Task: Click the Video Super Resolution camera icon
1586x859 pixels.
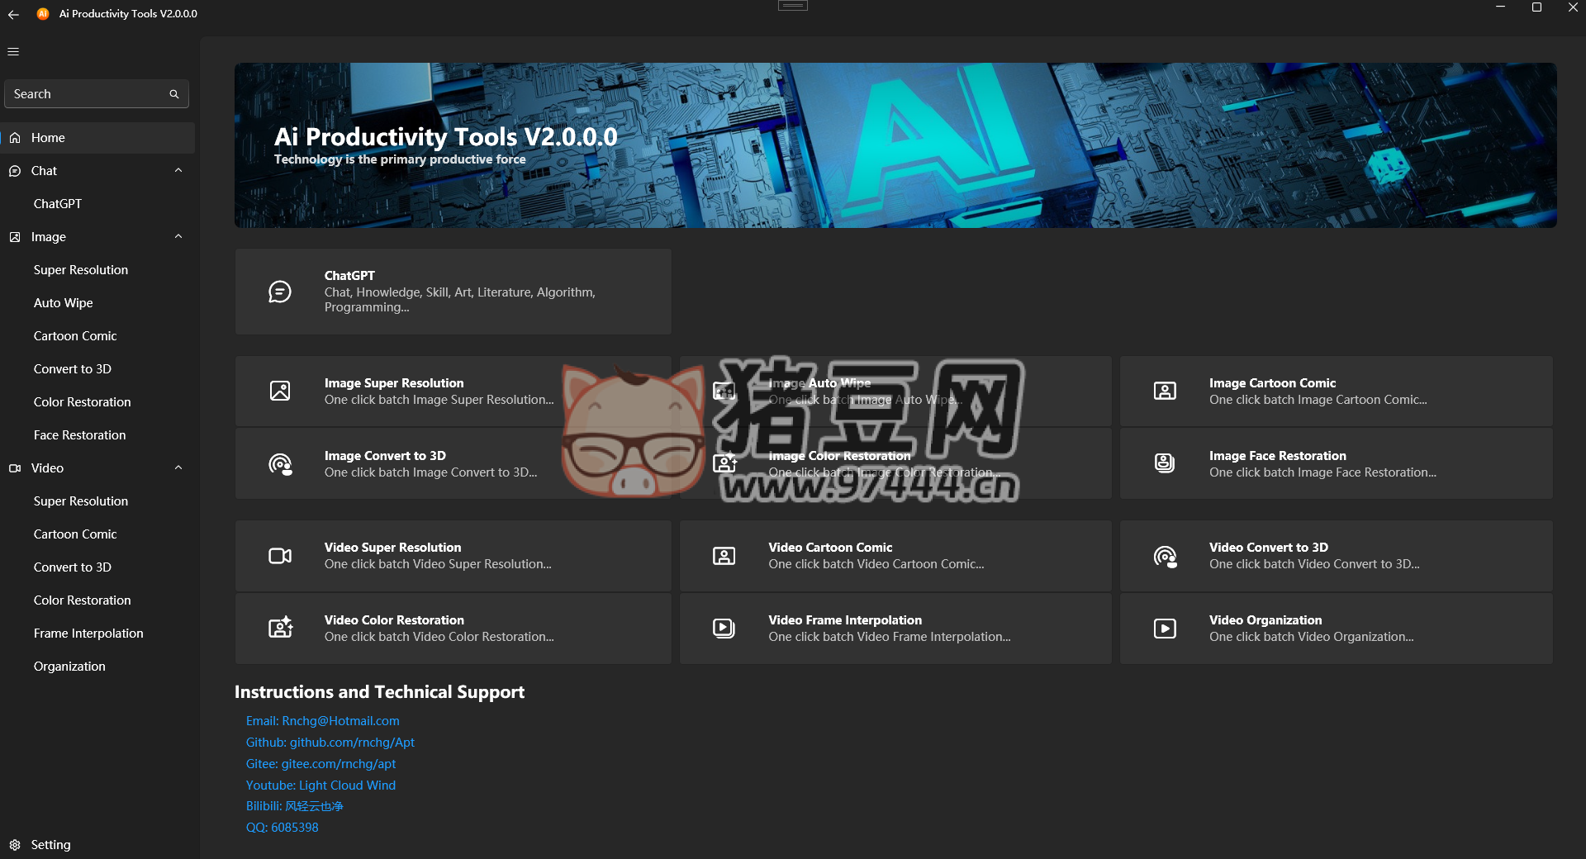Action: (280, 556)
